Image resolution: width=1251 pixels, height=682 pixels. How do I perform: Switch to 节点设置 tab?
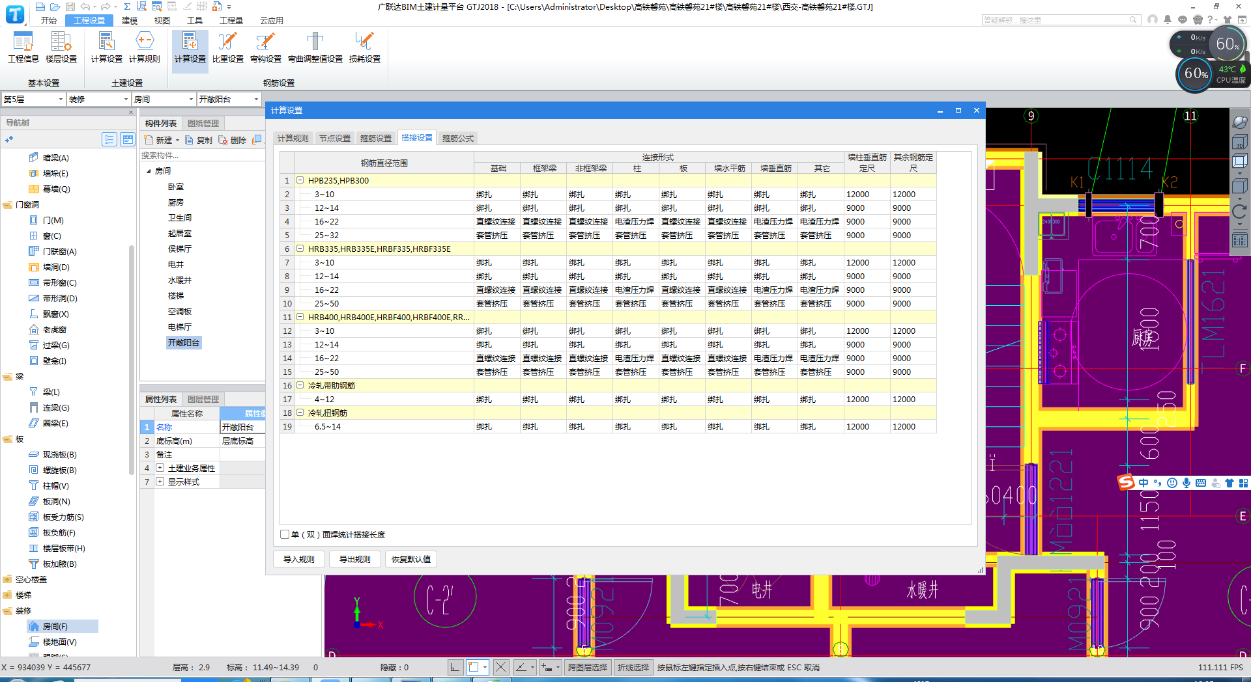click(x=335, y=138)
